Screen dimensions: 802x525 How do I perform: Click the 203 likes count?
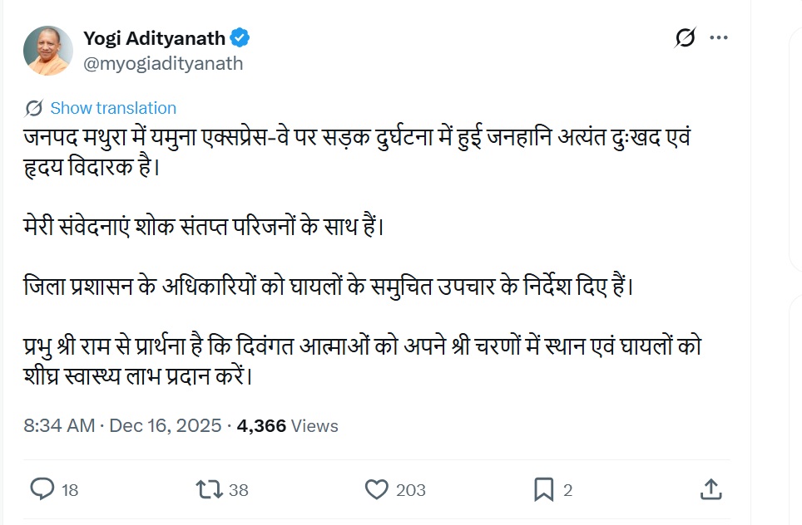(410, 490)
